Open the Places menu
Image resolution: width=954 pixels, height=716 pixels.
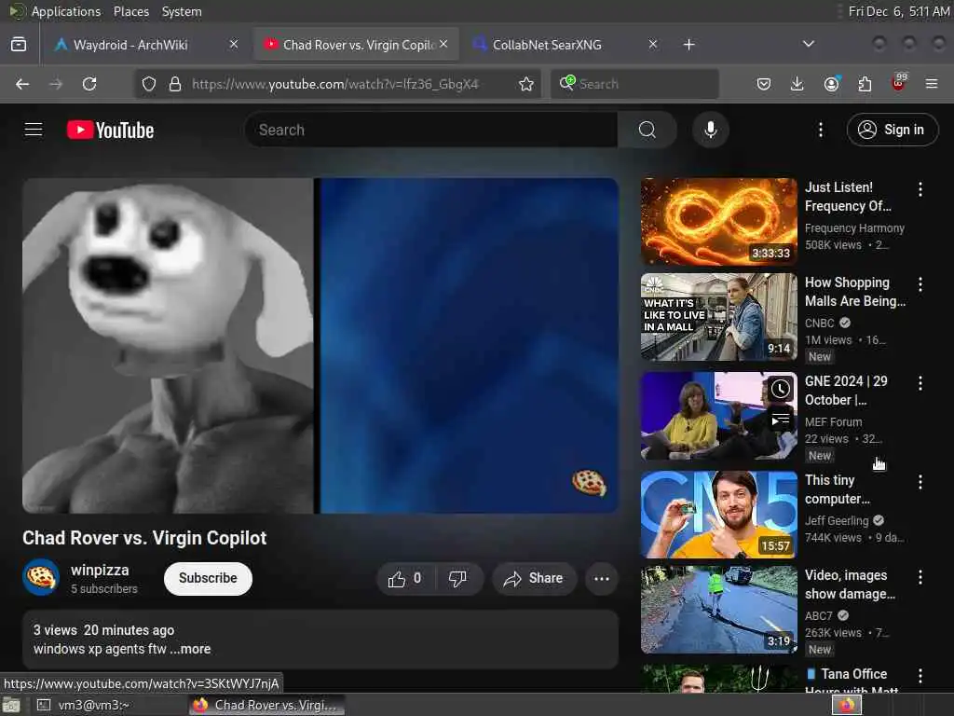pyautogui.click(x=131, y=11)
